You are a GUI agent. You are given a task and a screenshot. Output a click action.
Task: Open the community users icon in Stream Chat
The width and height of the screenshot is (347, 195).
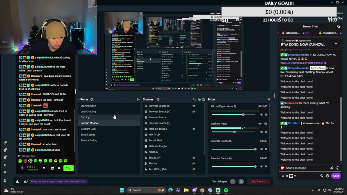pos(338,27)
